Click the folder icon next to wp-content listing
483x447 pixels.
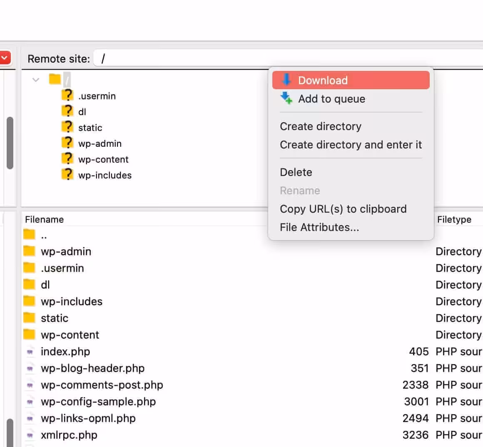click(30, 334)
